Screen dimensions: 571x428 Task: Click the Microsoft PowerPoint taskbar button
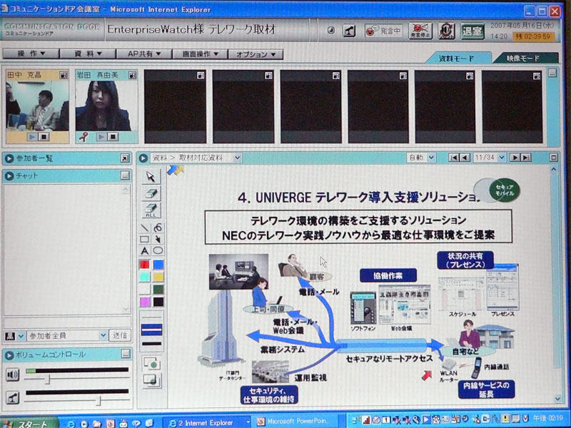click(x=296, y=422)
